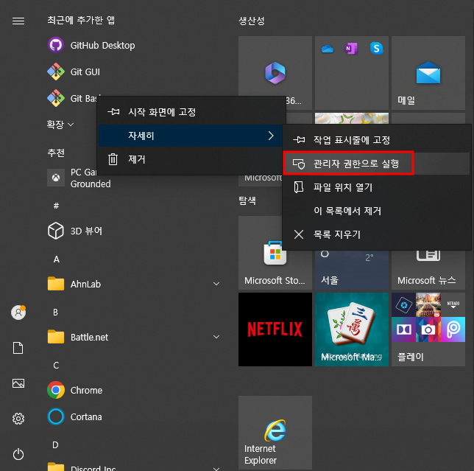Select 작업 표시줄에 고정 in the submenu
This screenshot has height=471, width=474.
click(377, 140)
